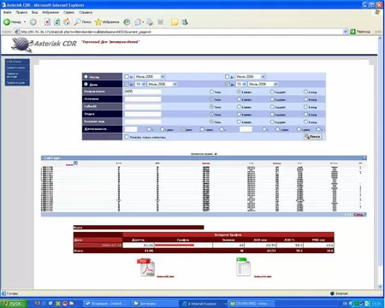Focus the CallerID text input
385x308 pixels.
[x=143, y=106]
